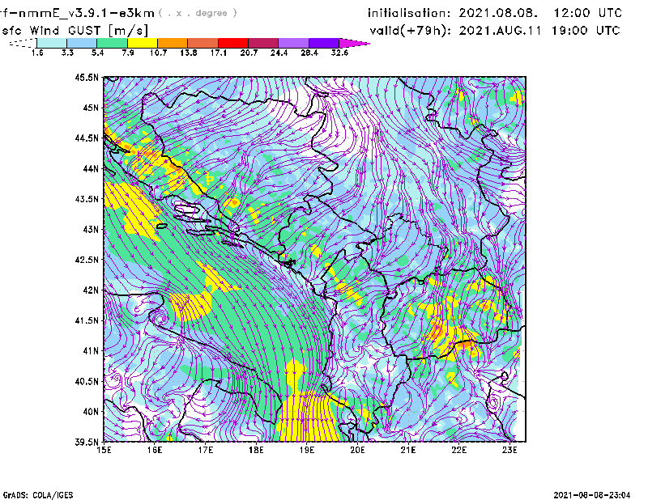Image resolution: width=648 pixels, height=500 pixels.
Task: Click the 44.5N latitude label
Action: [87, 138]
